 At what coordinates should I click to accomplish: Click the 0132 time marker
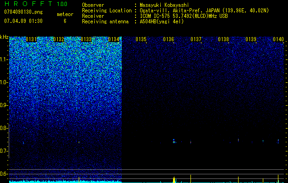[x=59, y=39]
